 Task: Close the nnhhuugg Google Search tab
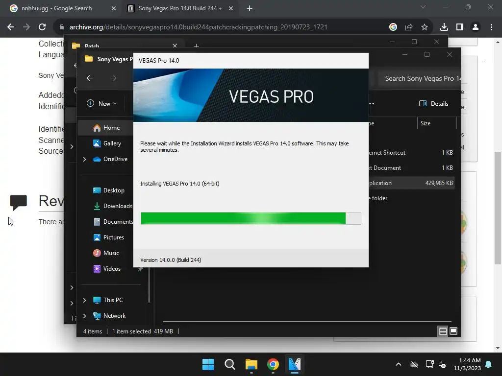pos(114,8)
